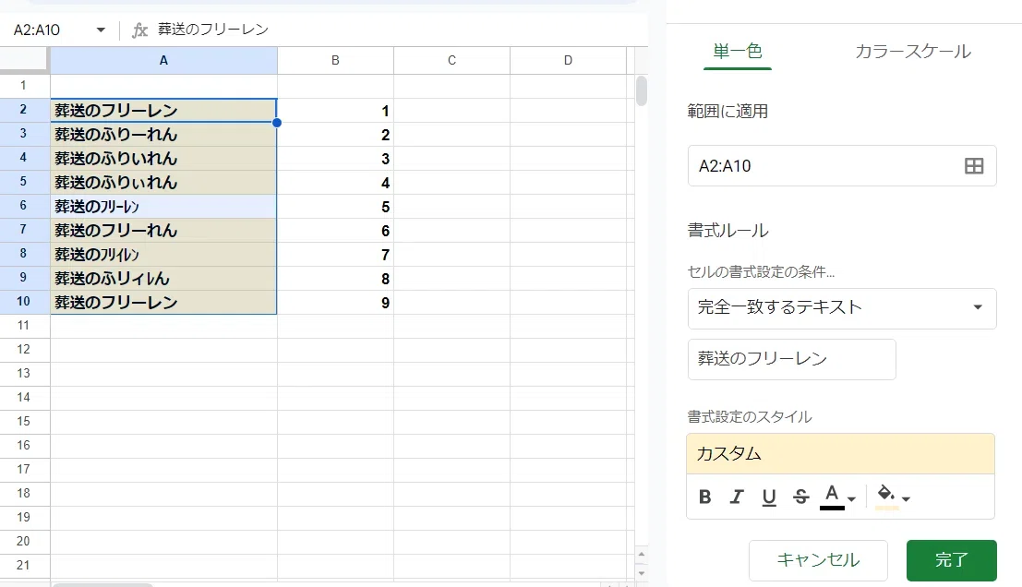The image size is (1022, 587).
Task: Select the カスタム style preview swatch
Action: pyautogui.click(x=840, y=453)
